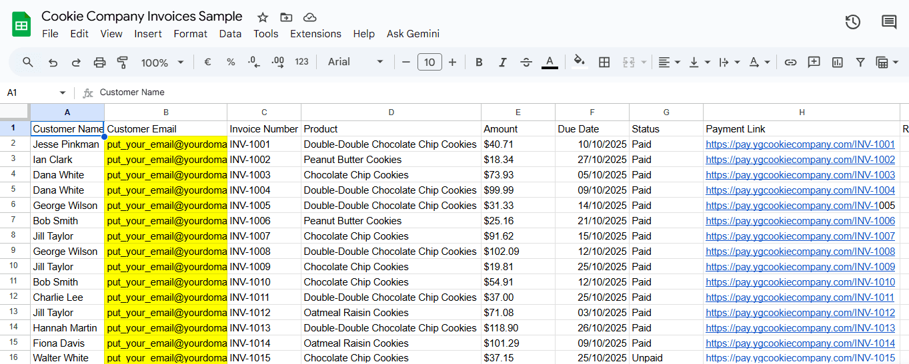Open the Arial font dropdown
Viewport: 909px width, 364px height.
tap(355, 62)
